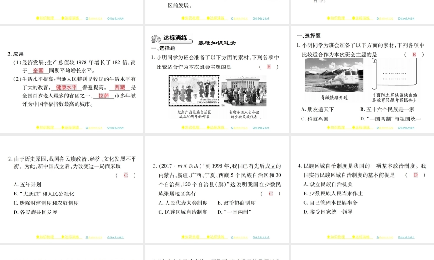Click option D. 接受国家统一领导

(x=328, y=212)
